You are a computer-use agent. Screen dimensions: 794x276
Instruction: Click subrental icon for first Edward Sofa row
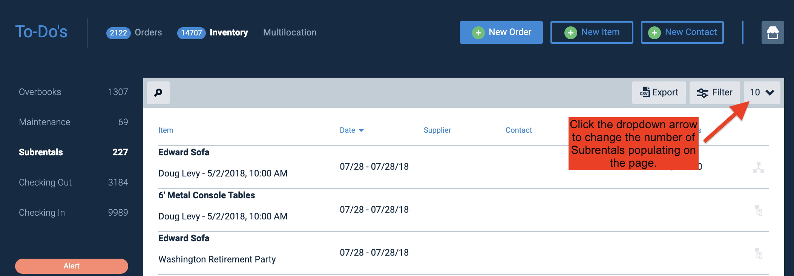pos(758,167)
